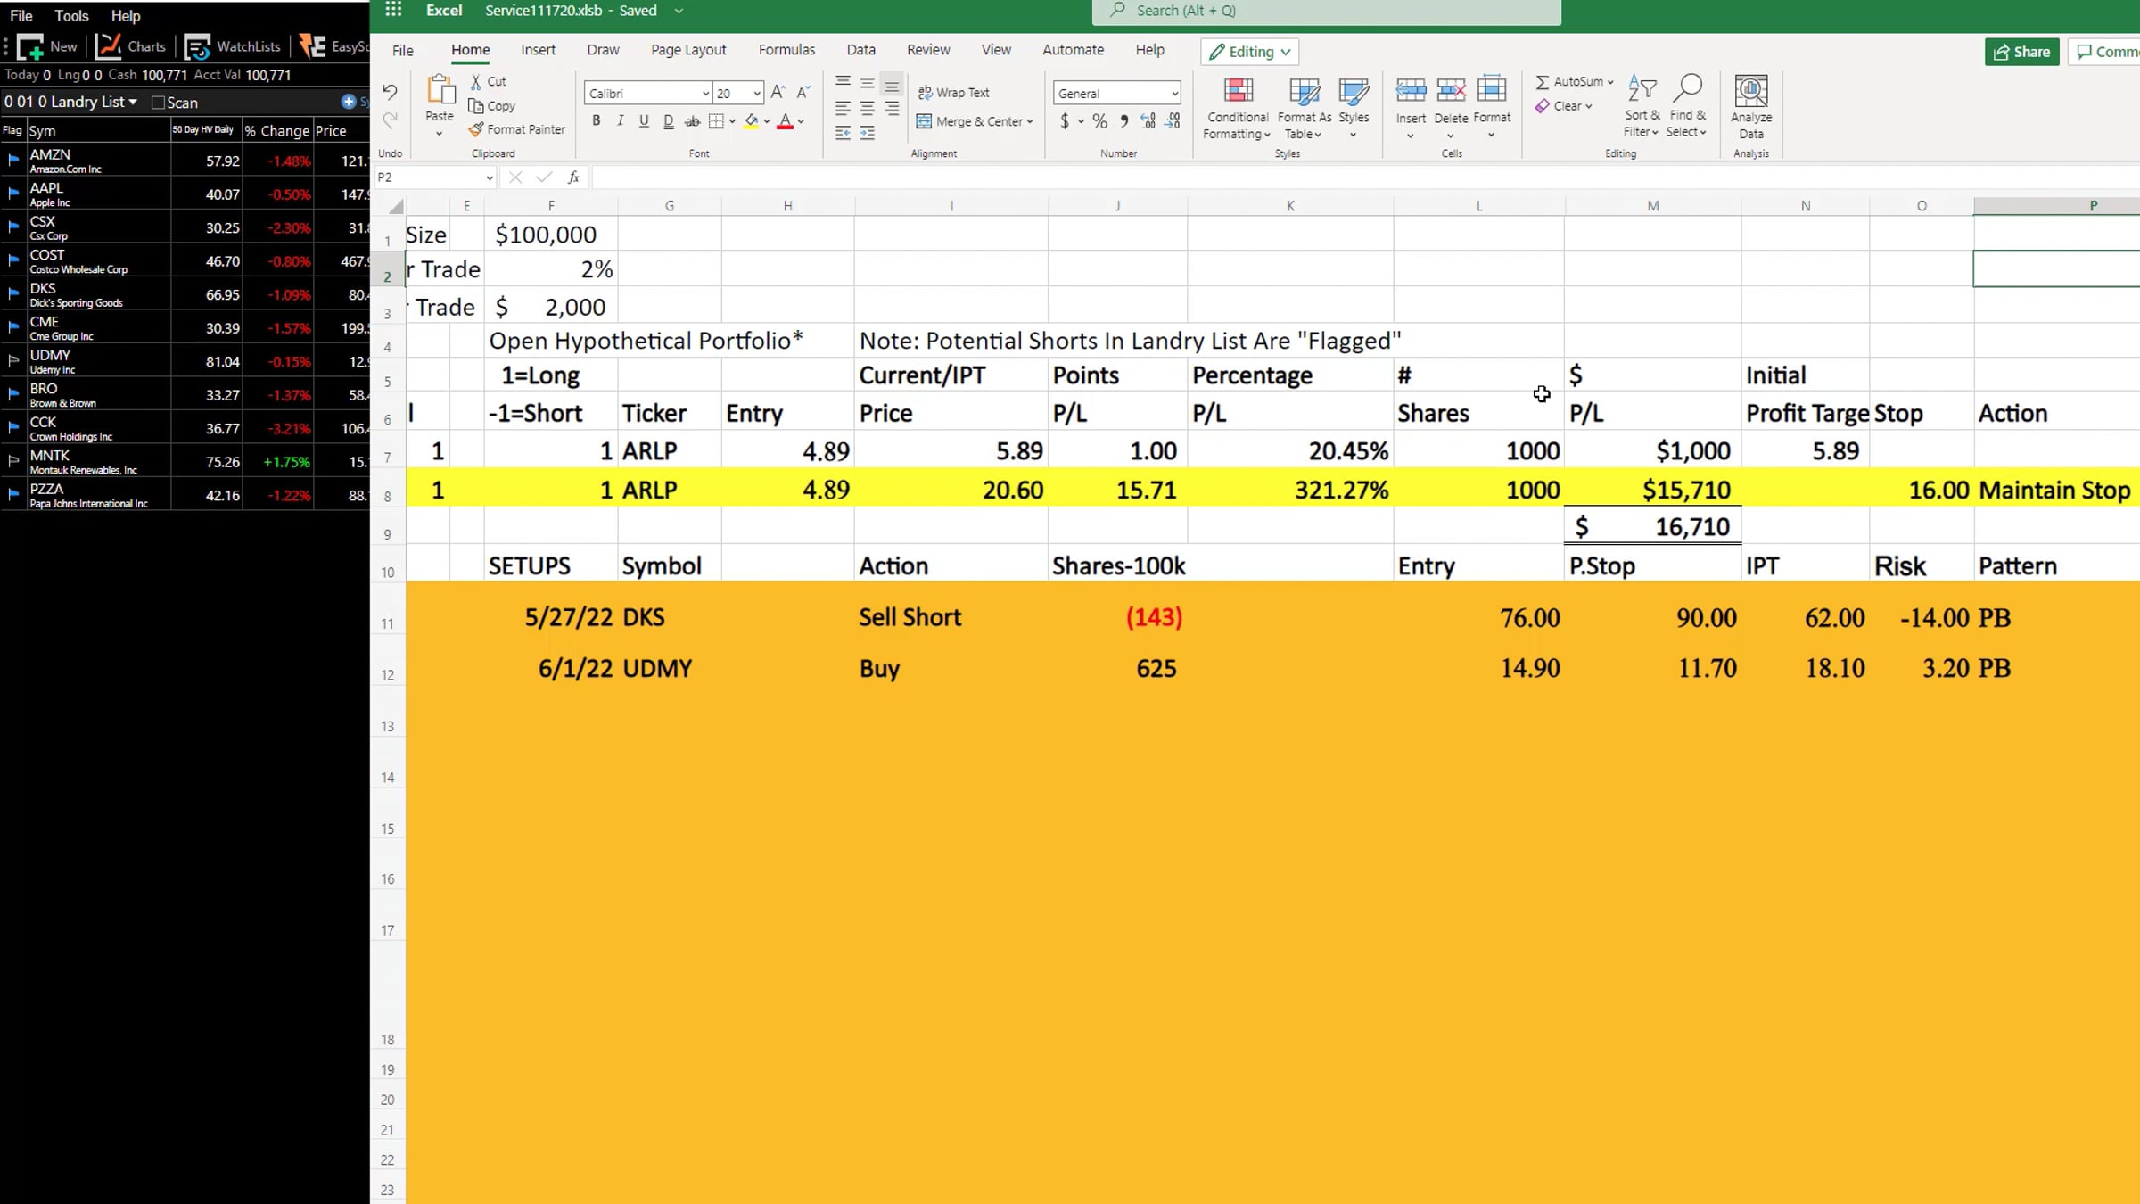The height and width of the screenshot is (1204, 2140).
Task: Toggle underline formatting
Action: [644, 121]
